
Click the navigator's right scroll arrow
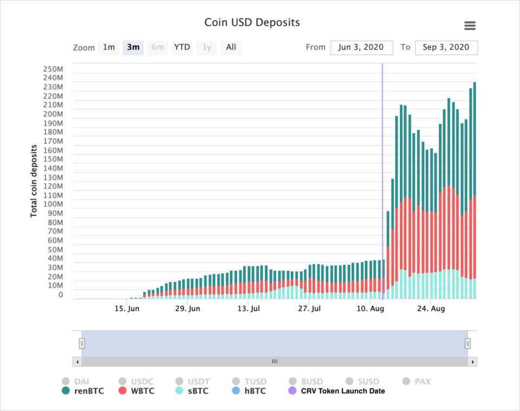click(472, 361)
